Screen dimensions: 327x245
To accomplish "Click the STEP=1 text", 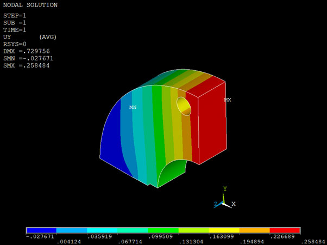I will (15, 16).
